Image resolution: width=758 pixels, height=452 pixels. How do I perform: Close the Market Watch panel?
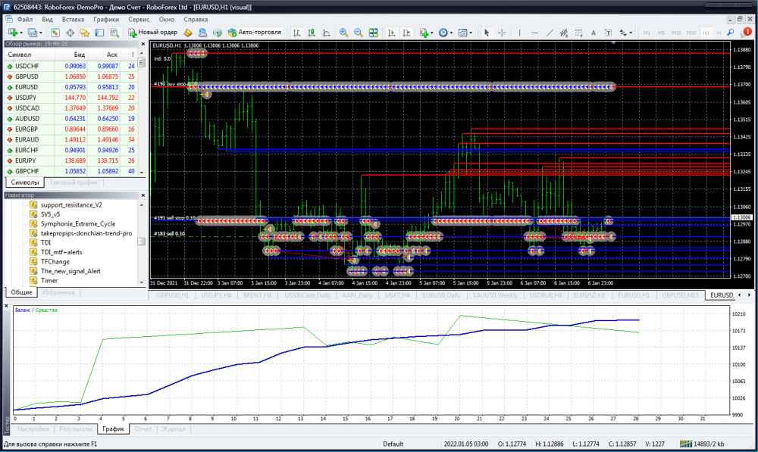[143, 44]
